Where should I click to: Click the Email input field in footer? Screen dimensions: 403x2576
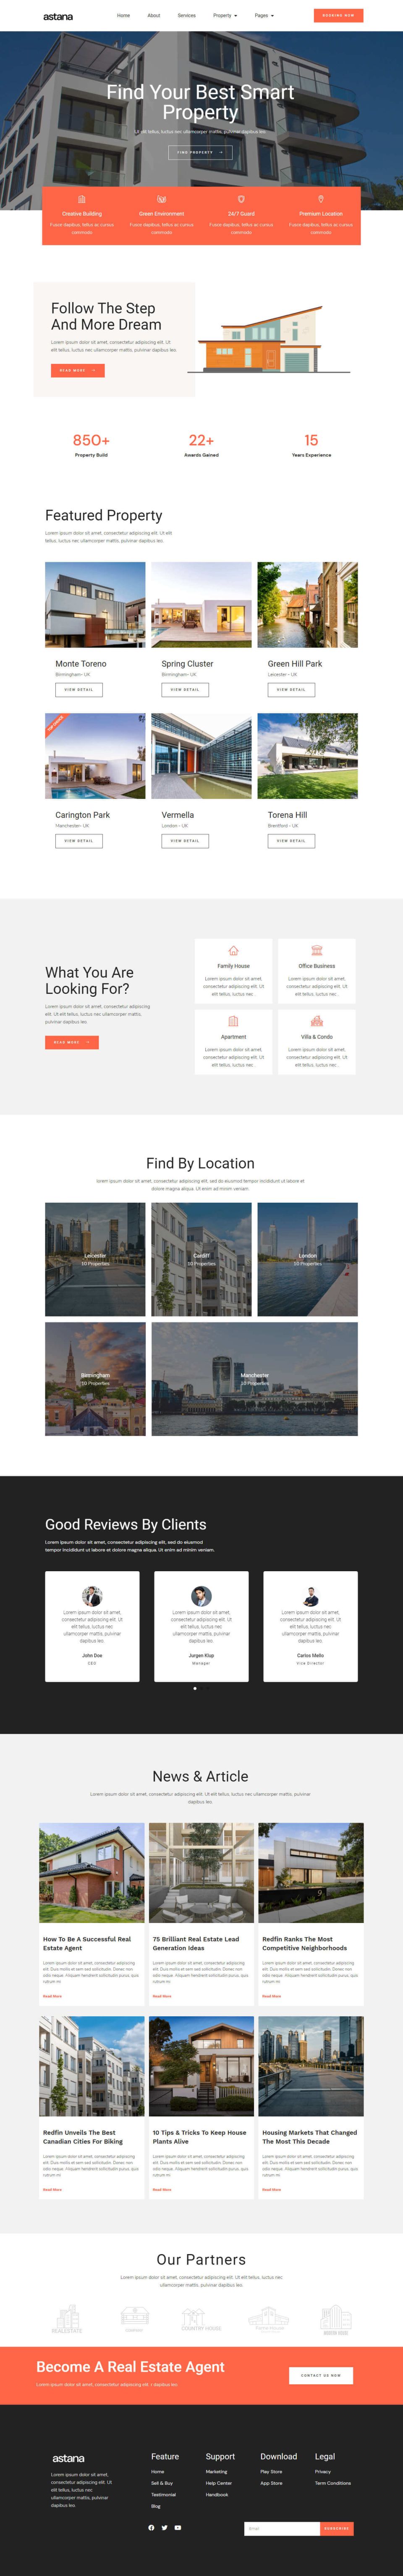(x=281, y=2528)
